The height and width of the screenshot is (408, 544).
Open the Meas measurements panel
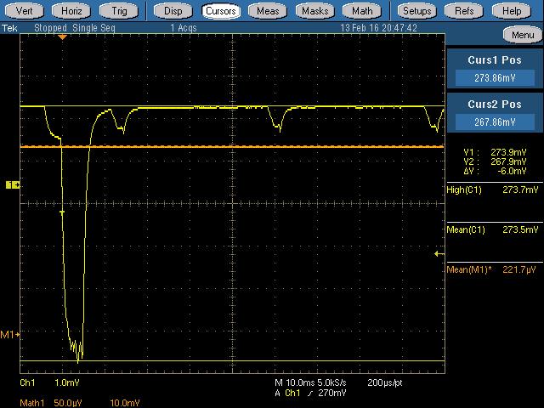coord(269,11)
